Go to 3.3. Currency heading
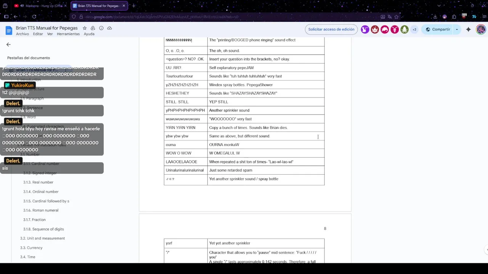The image size is (488, 274). [x=31, y=248]
